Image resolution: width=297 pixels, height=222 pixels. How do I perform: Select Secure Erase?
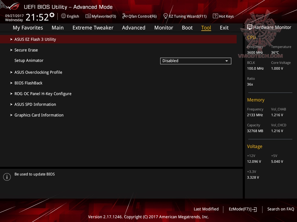pos(26,50)
